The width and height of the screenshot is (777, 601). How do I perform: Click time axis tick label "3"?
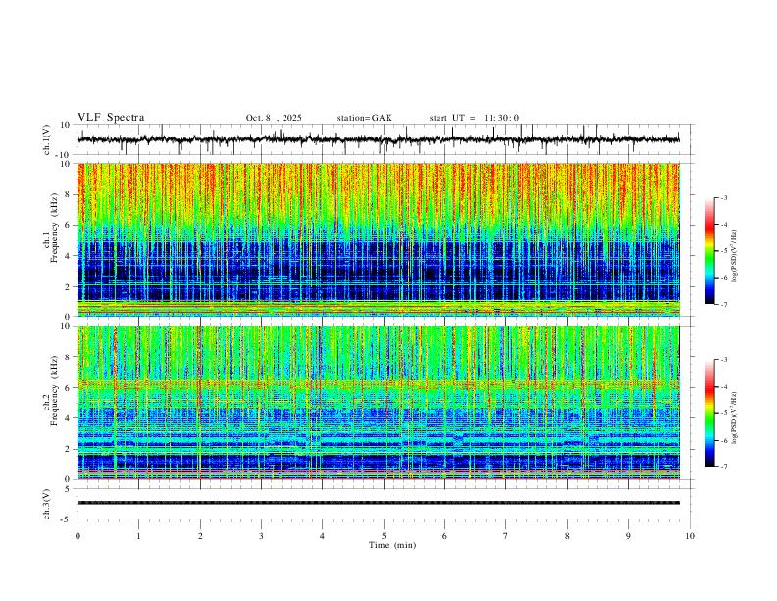click(x=261, y=536)
